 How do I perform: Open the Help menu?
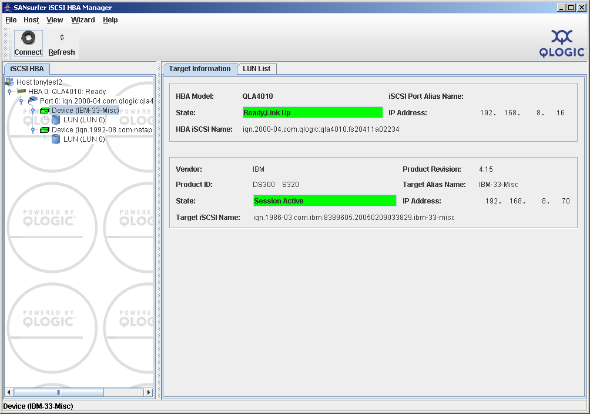tap(110, 20)
